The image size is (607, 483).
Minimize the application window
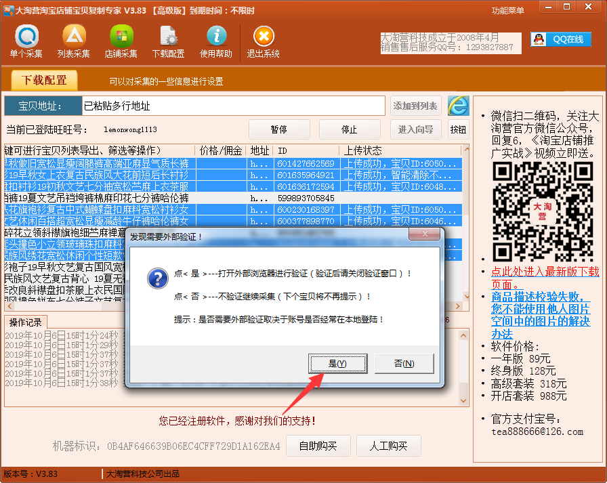(x=548, y=7)
